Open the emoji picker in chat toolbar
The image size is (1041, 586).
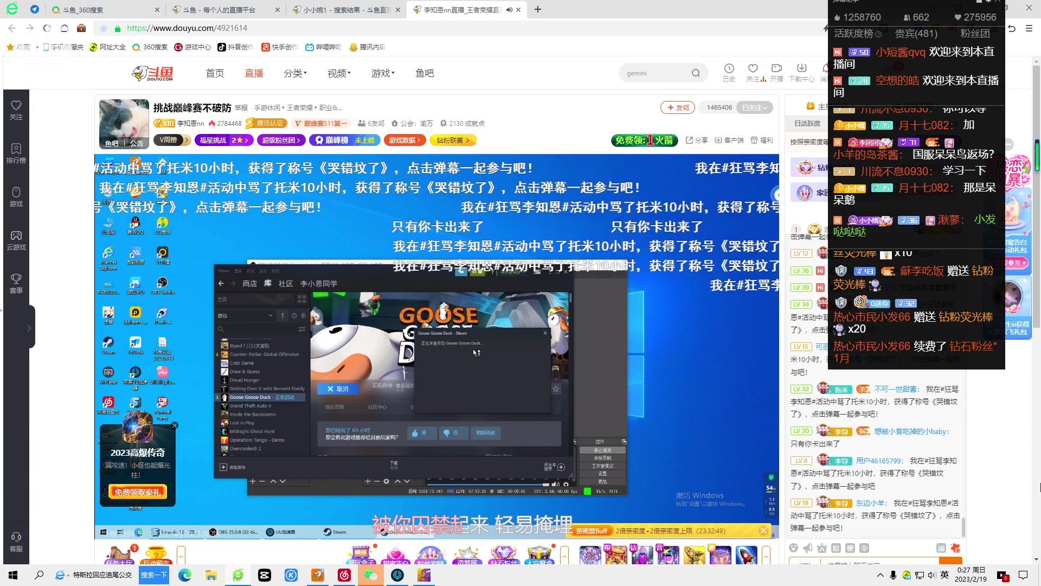click(x=794, y=548)
